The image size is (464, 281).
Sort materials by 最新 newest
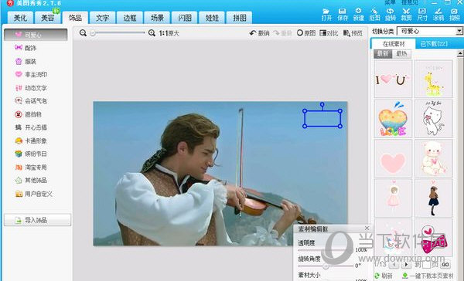[383, 54]
